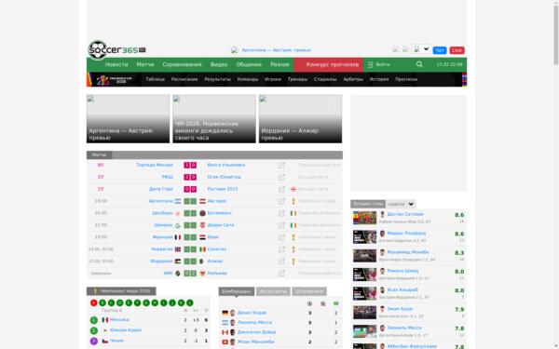The image size is (559, 349).
Task: Open external link icon in РФШ match row
Action: tap(281, 177)
